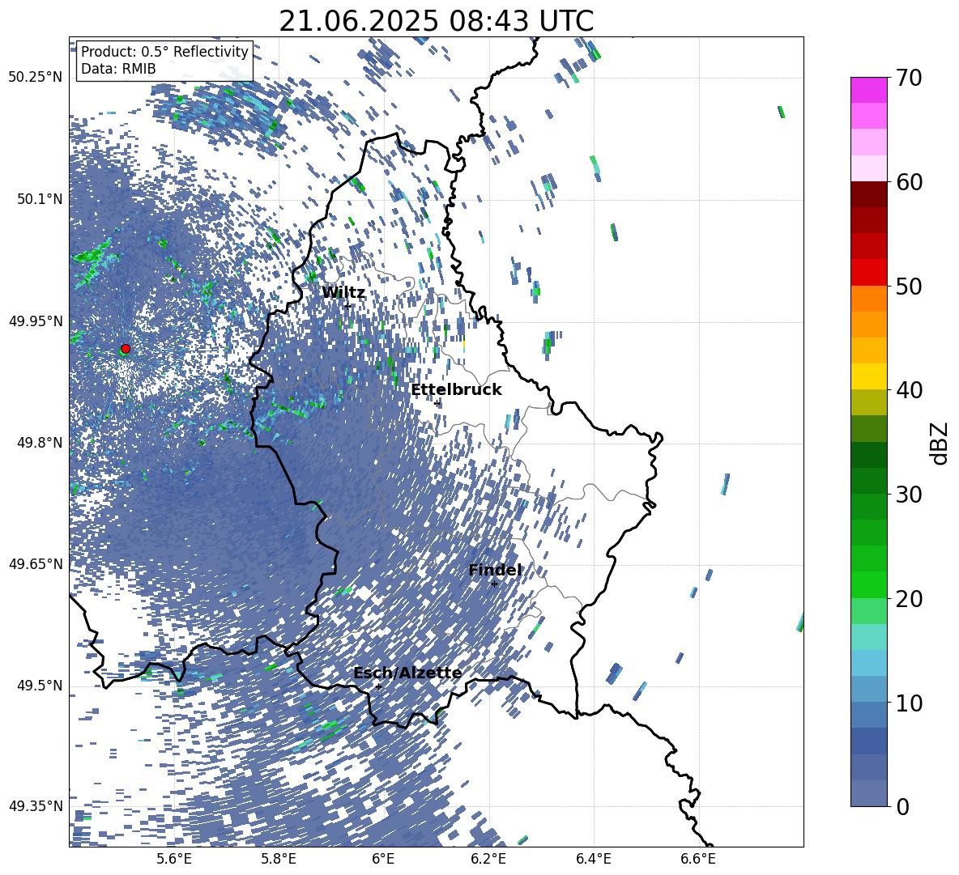Click the grey-blue bottom colorbar segment at 0
Screen dimensions: 959x875
tap(868, 793)
